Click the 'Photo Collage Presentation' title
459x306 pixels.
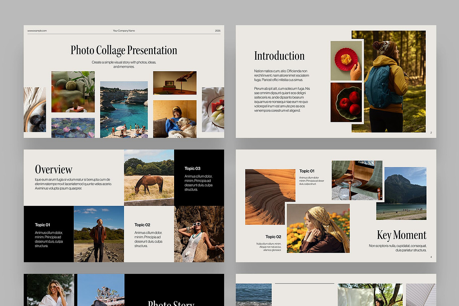point(124,50)
